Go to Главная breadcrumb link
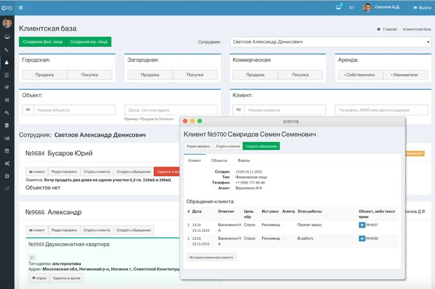This screenshot has height=289, width=435. pos(390,29)
